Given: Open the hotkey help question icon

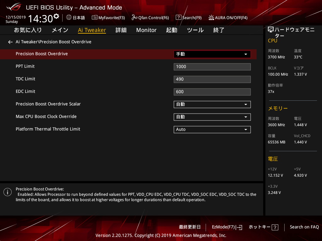Looking at the screenshot, I should point(275,228).
